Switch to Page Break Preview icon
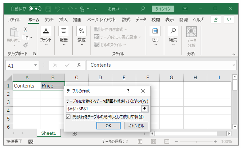Image resolution: width=243 pixels, height=150 pixels. coord(167,141)
